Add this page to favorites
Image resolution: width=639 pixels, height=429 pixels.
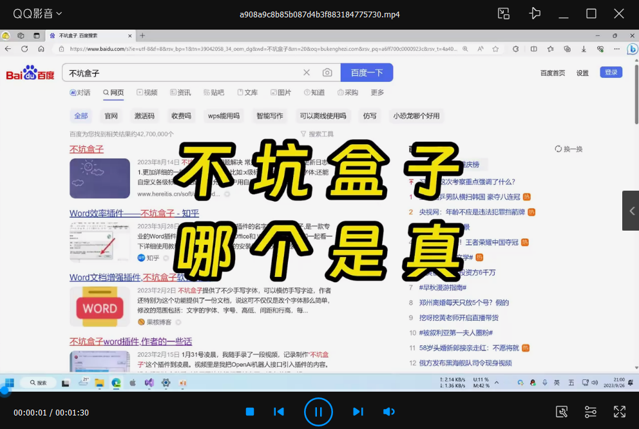[x=495, y=49]
